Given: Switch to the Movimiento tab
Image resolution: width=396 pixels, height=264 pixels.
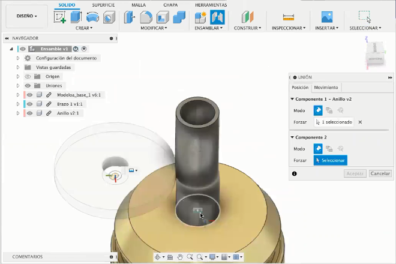Looking at the screenshot, I should click(x=326, y=88).
